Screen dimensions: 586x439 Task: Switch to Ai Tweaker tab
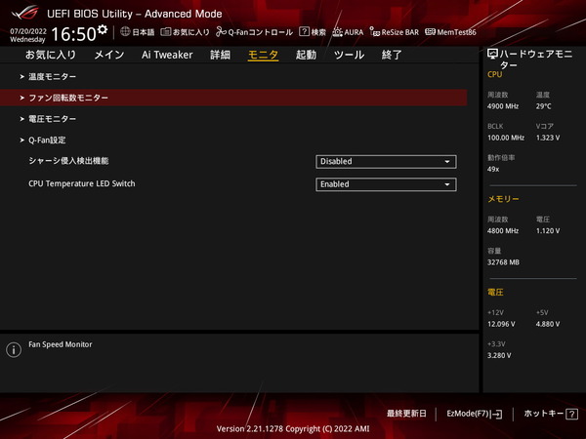[167, 55]
